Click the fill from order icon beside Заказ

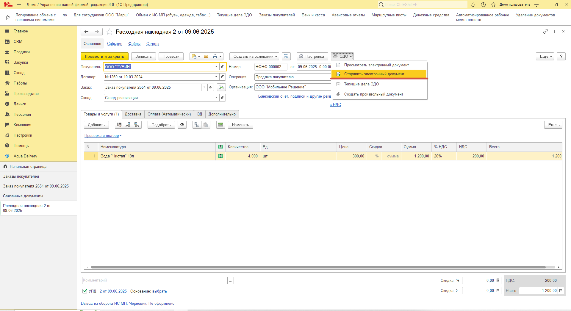click(x=221, y=87)
